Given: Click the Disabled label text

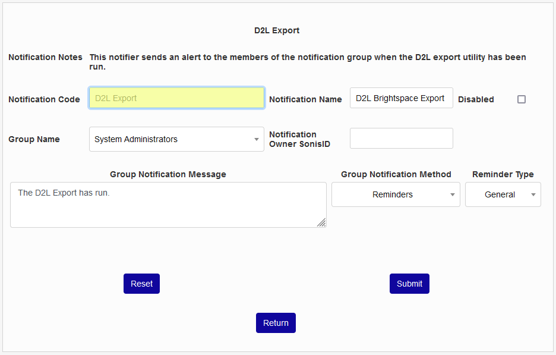Looking at the screenshot, I should coord(476,99).
